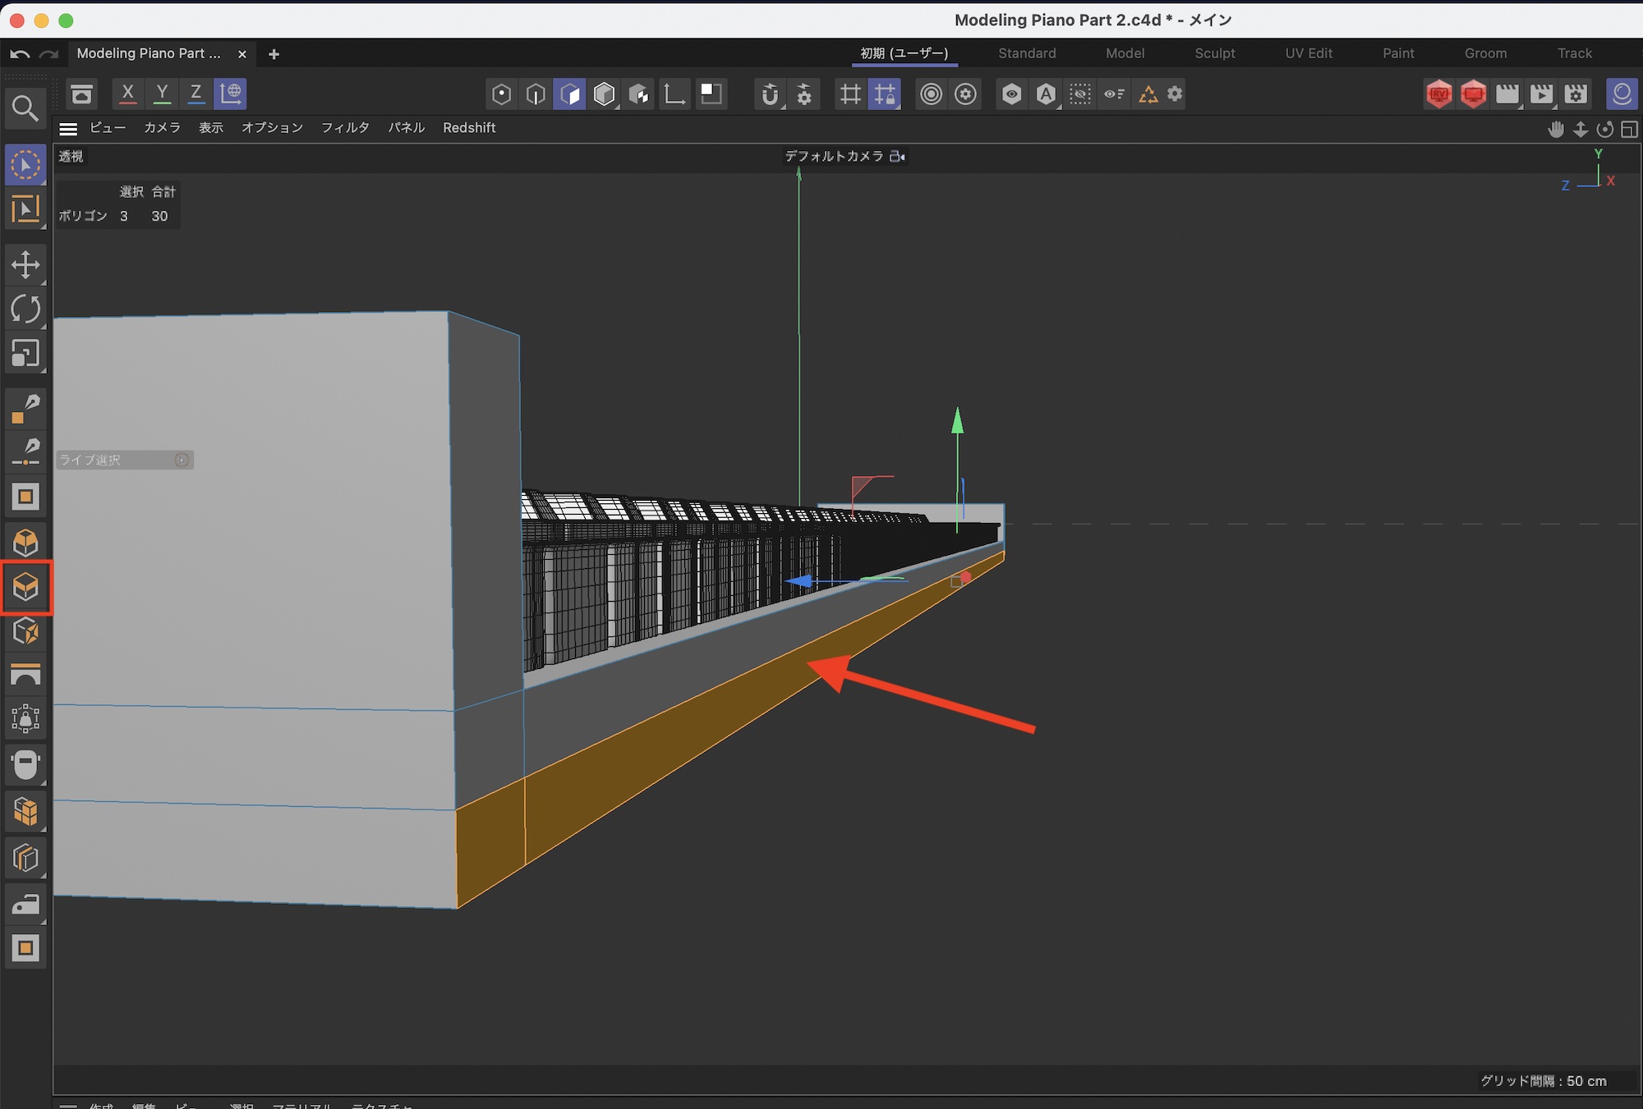
Task: Click the green Y-axis arrow handle
Action: click(957, 421)
